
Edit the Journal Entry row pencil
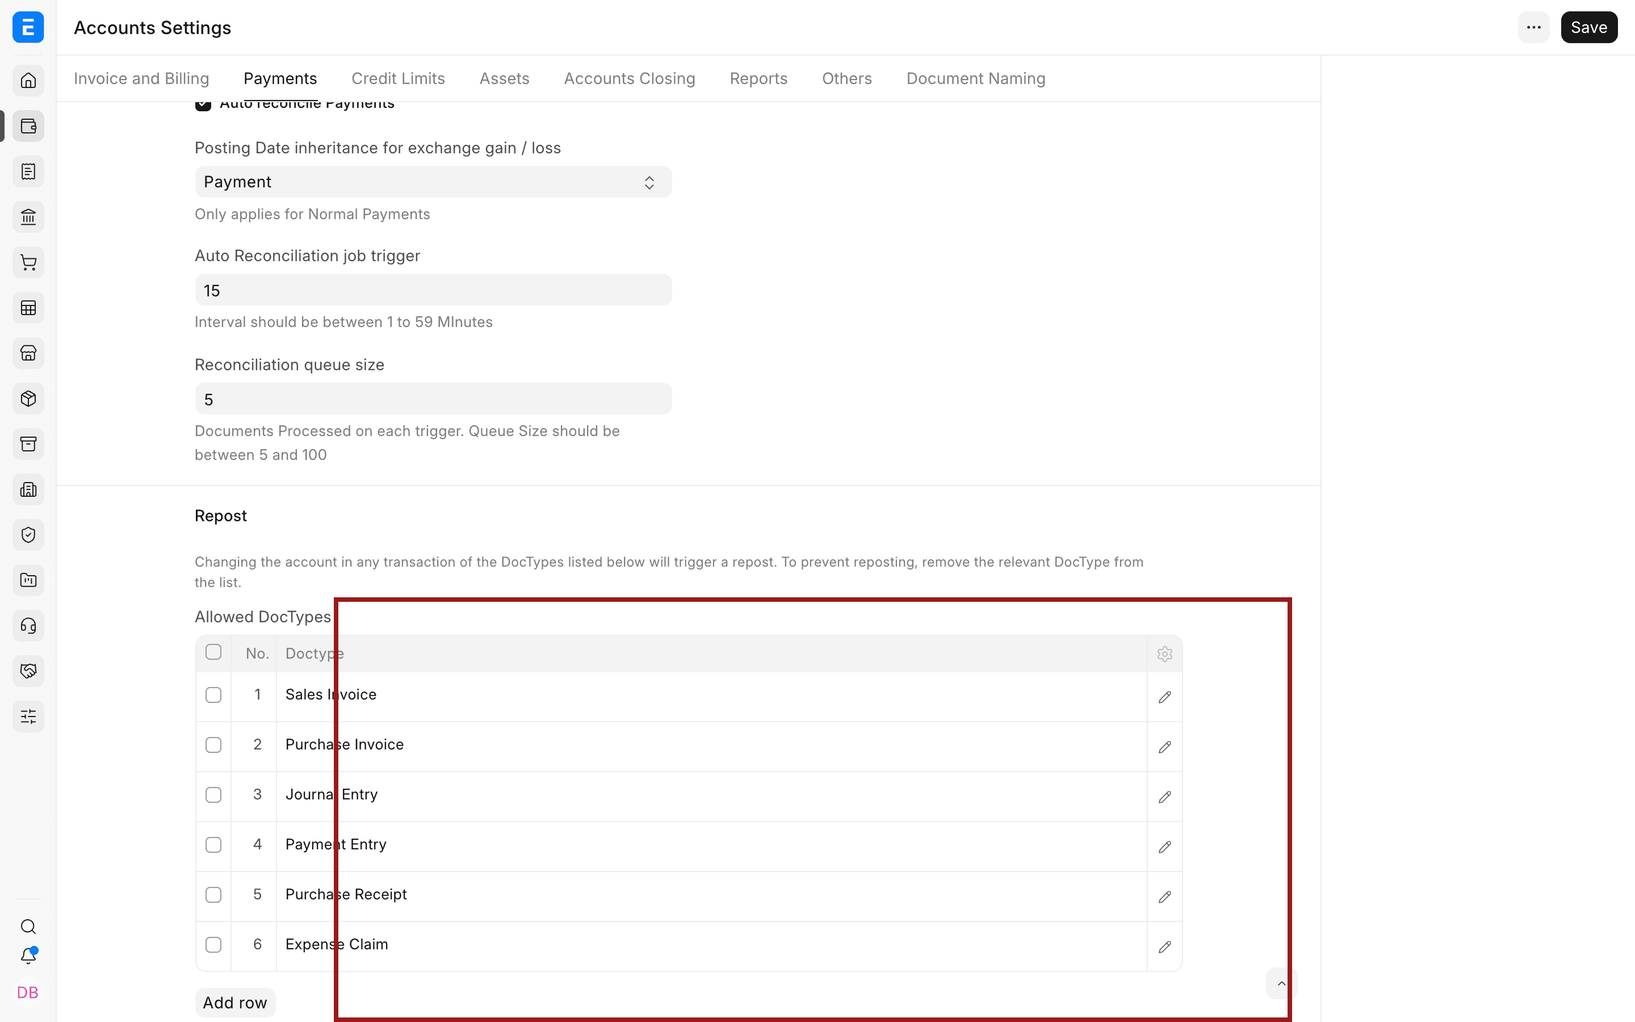[x=1164, y=797]
